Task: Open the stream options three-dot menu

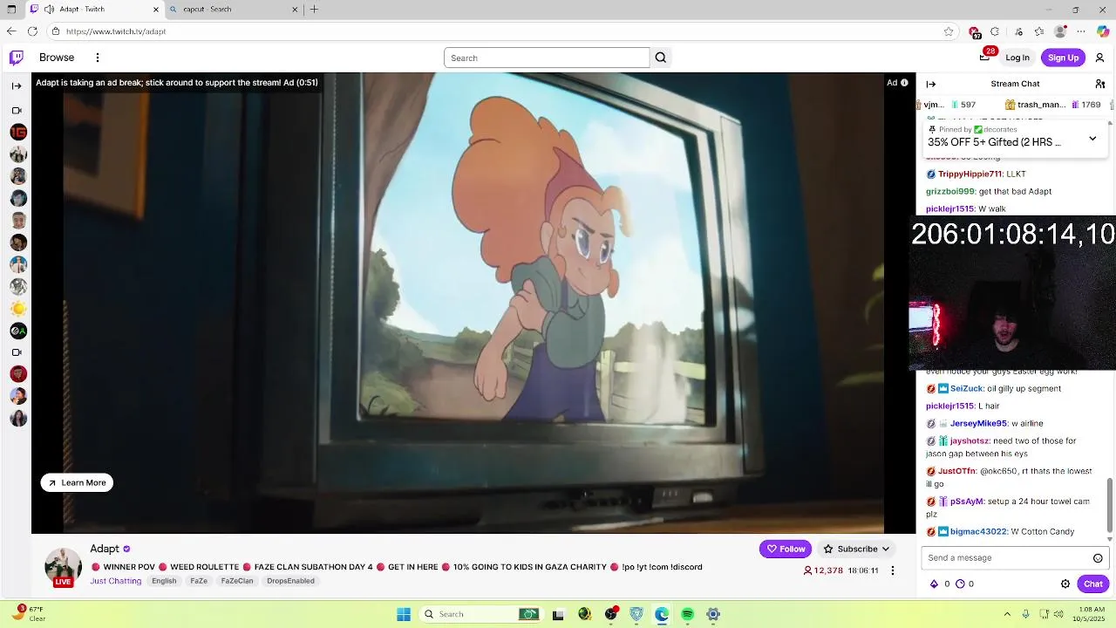Action: click(892, 570)
